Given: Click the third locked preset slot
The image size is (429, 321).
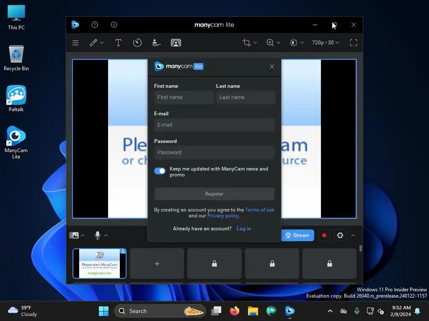Looking at the screenshot, I should (330, 264).
